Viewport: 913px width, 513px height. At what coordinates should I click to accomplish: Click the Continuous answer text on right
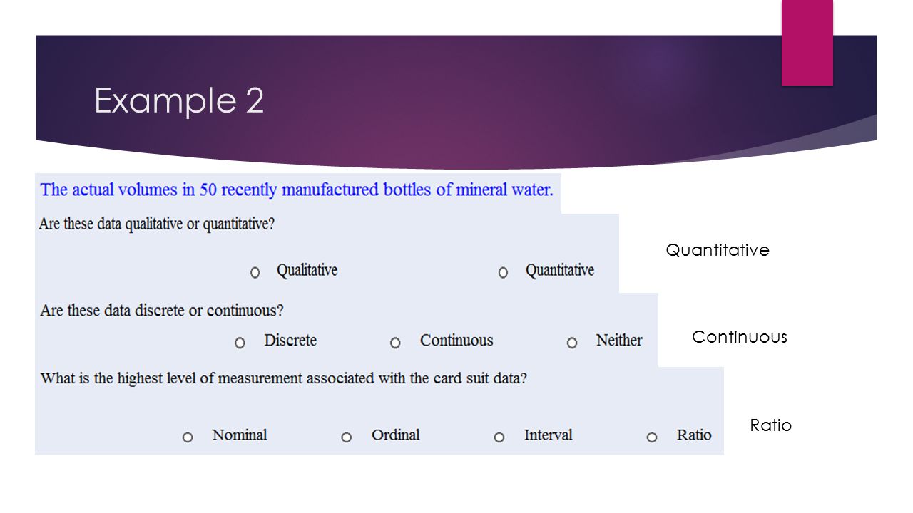pos(740,337)
